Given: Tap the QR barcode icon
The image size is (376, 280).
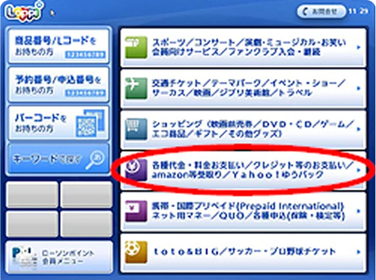Looking at the screenshot, I should point(91,123).
